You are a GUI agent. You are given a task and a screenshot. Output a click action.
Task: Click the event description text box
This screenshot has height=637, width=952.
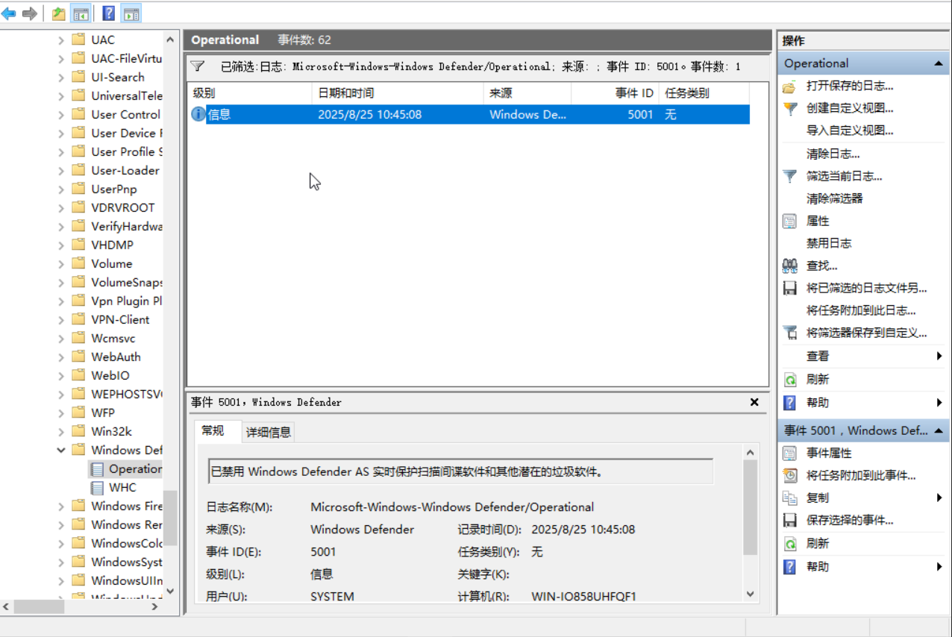pos(460,471)
